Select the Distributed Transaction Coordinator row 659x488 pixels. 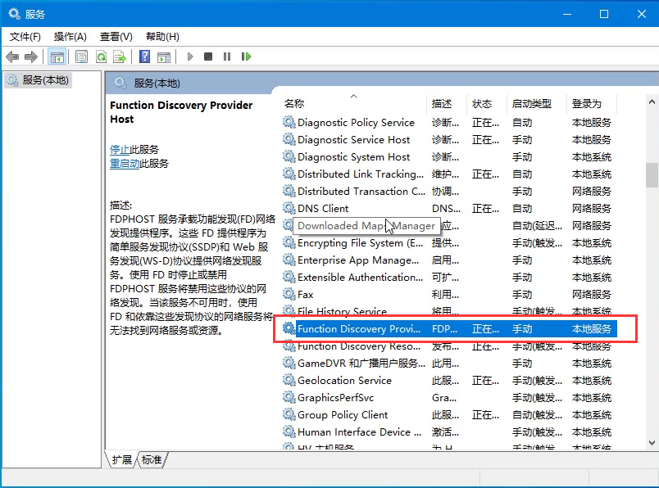click(449, 191)
